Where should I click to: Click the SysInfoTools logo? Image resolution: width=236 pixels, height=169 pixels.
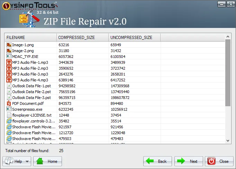click(x=30, y=6)
